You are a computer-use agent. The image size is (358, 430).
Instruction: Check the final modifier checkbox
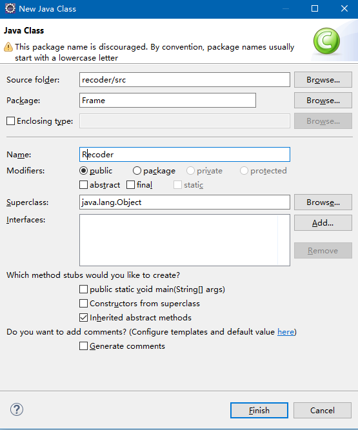[130, 185]
